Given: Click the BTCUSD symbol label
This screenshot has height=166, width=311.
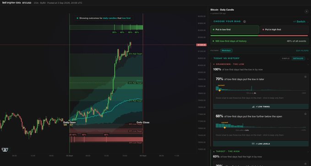Looking at the screenshot, I should (x=27, y=3).
